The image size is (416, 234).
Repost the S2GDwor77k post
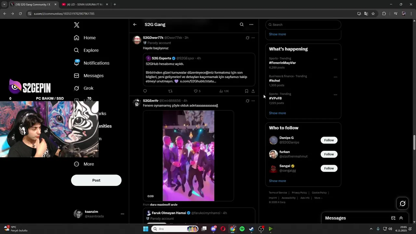pyautogui.click(x=170, y=91)
